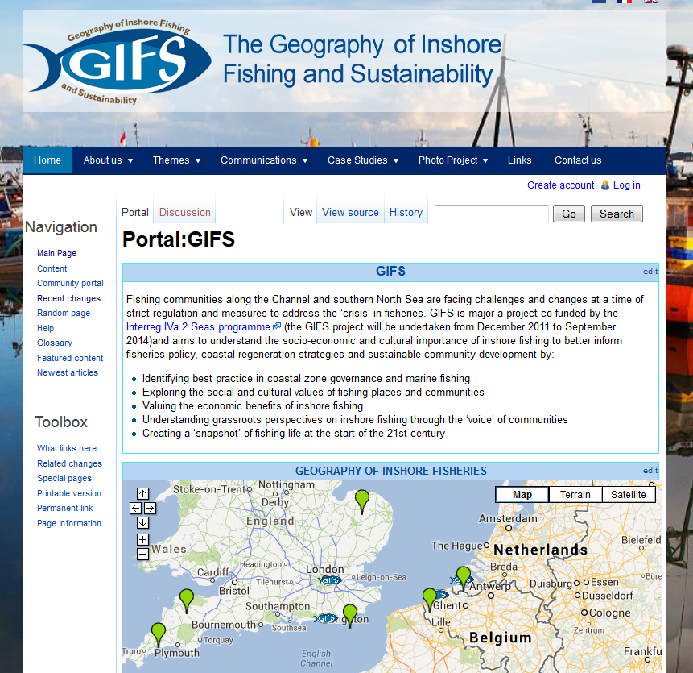Click into the wiki search text field
693x673 pixels.
(x=491, y=214)
